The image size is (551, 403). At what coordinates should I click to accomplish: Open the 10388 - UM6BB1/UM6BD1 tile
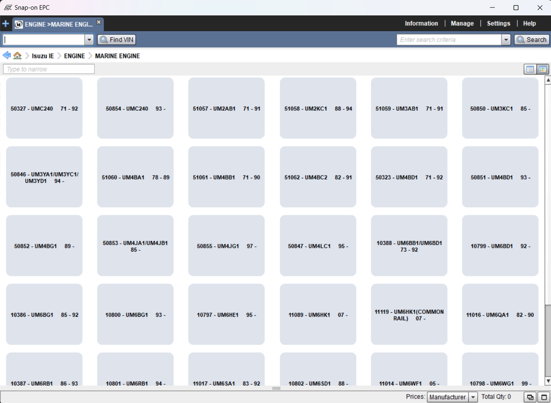pyautogui.click(x=409, y=246)
